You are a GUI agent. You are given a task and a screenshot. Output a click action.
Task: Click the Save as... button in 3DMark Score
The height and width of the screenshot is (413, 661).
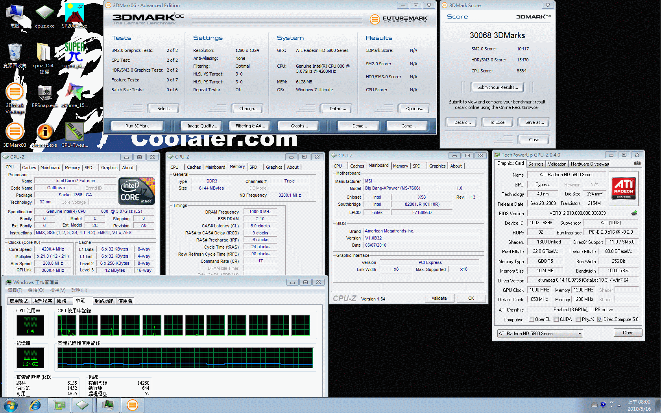[534, 122]
